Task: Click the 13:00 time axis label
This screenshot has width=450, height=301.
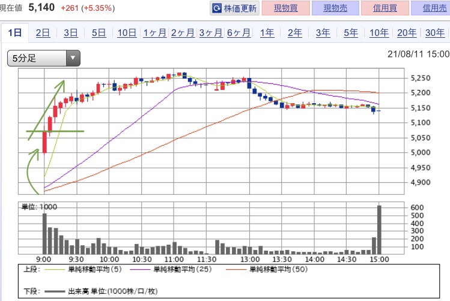Action: [250, 260]
